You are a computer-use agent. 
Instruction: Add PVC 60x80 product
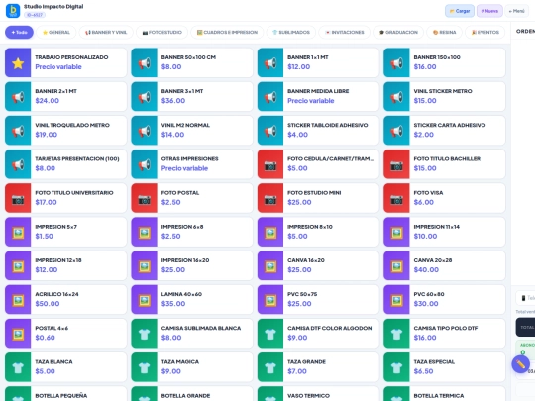coord(444,299)
